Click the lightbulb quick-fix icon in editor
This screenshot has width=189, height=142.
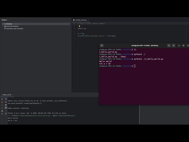79,26
